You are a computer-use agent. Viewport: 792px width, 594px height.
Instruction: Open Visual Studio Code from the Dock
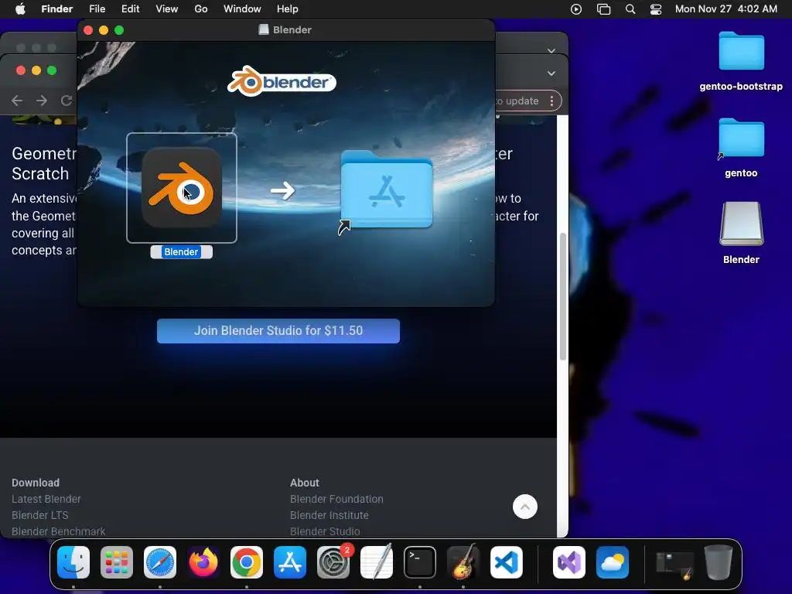[x=507, y=562]
